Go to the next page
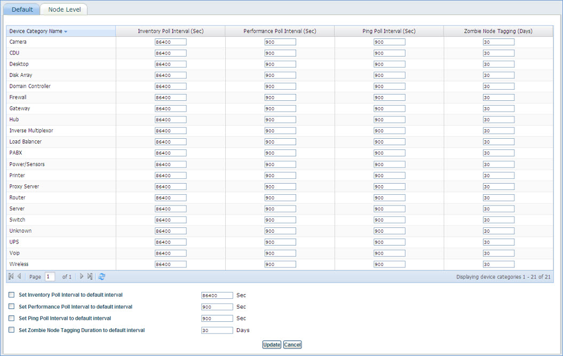 [x=81, y=276]
